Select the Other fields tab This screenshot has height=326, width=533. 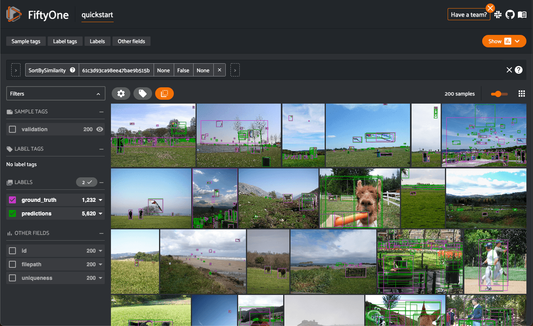(x=131, y=41)
